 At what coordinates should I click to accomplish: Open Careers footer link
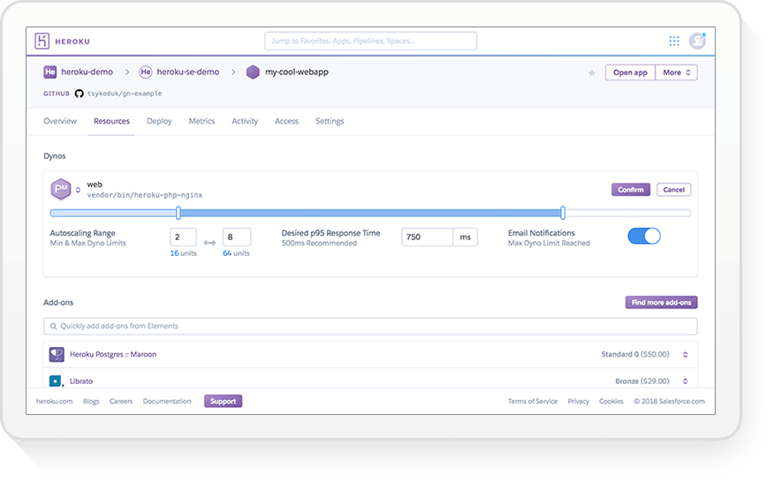(121, 402)
